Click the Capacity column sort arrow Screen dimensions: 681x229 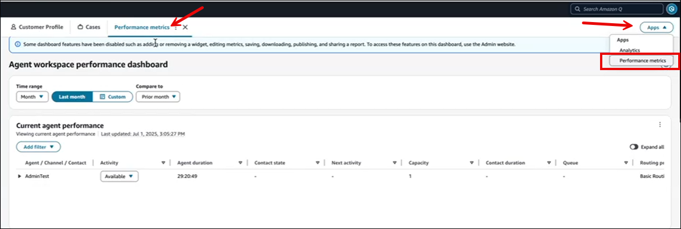[471, 163]
